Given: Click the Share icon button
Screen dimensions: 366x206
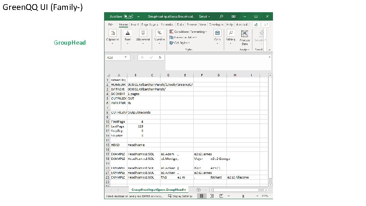Looking at the screenshot, I should (x=256, y=24).
